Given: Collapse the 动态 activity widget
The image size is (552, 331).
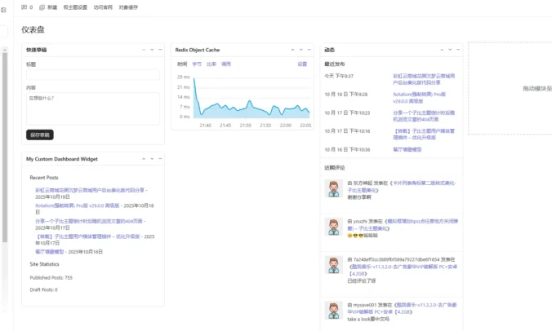Looking at the screenshot, I should point(458,50).
